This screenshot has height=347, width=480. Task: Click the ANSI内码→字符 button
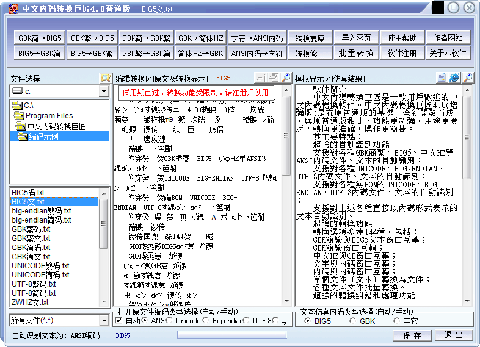click(x=257, y=53)
